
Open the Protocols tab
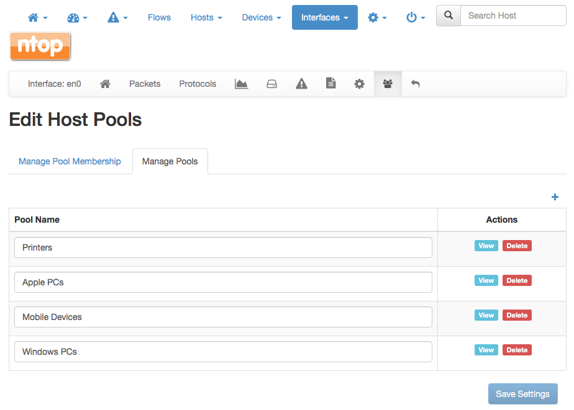198,84
